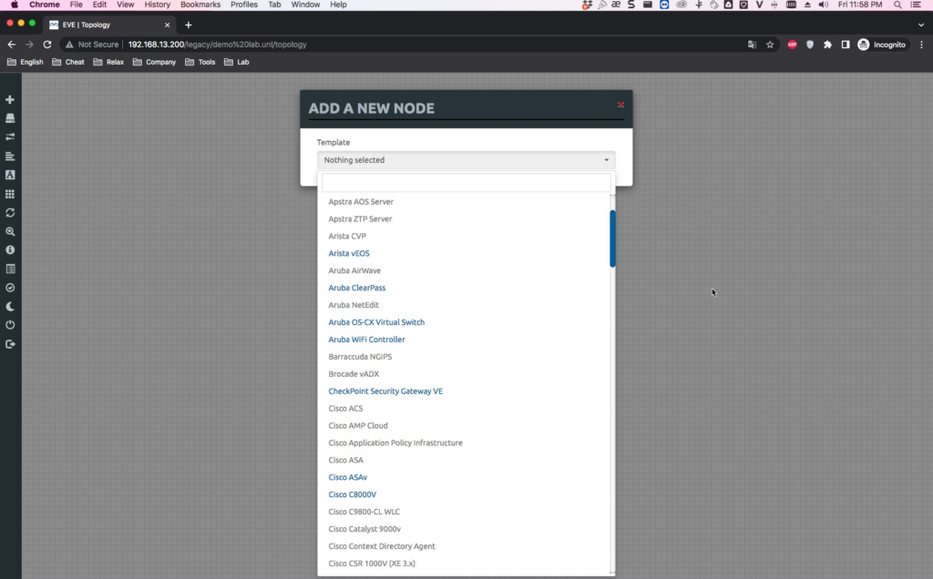This screenshot has height=579, width=933.
Task: Select Aruba NetEdit template
Action: click(354, 305)
